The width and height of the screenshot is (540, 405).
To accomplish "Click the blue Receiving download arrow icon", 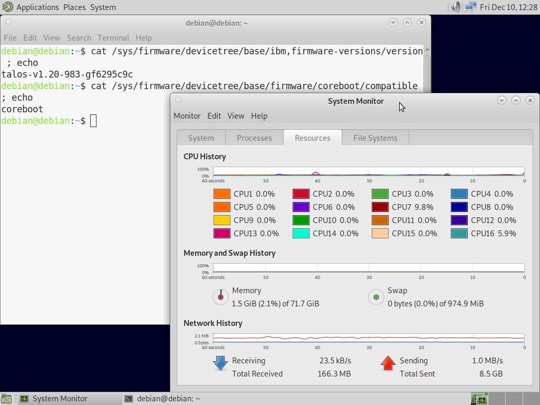I will pyautogui.click(x=220, y=364).
